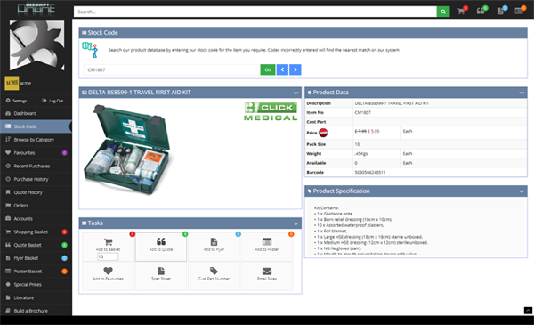Viewport: 534px width, 325px height.
Task: Open the shopping cart icon in header
Action: coord(461,12)
